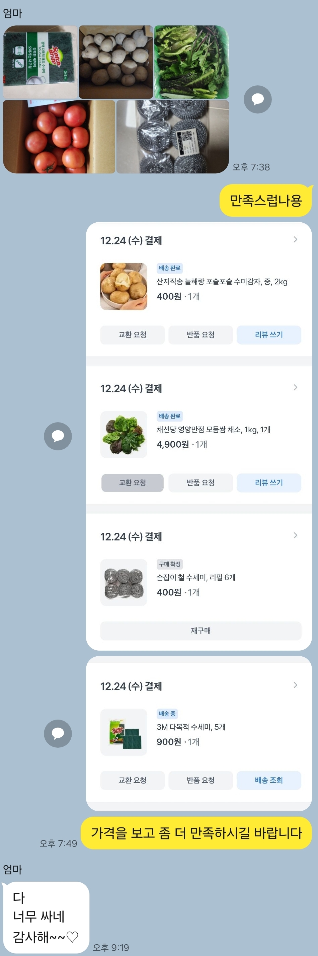Open the steel scrubber photo in the chat
This screenshot has width=318, height=956.
(172, 137)
